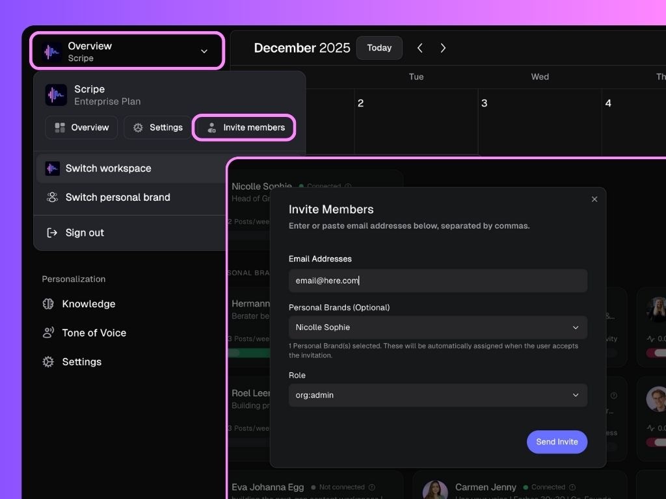Click Send Invite button
666x499 pixels.
(x=557, y=442)
